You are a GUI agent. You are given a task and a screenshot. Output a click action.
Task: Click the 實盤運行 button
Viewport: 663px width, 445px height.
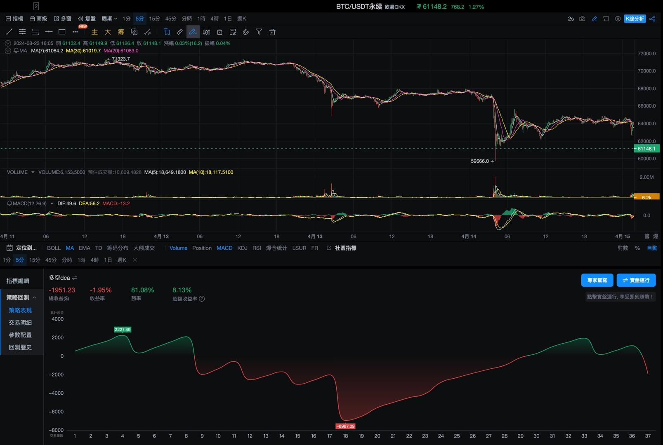[x=636, y=280]
